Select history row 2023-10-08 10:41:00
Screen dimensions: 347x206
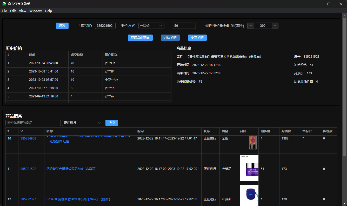pos(88,71)
